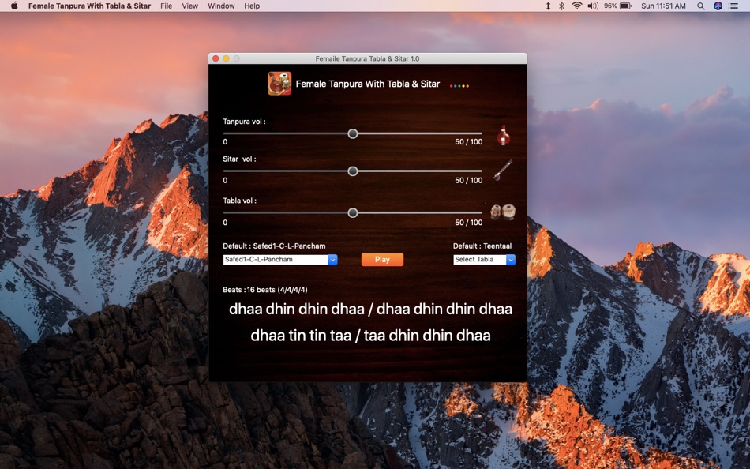Open the Select Tabla dropdown
The width and height of the screenshot is (750, 469).
484,260
